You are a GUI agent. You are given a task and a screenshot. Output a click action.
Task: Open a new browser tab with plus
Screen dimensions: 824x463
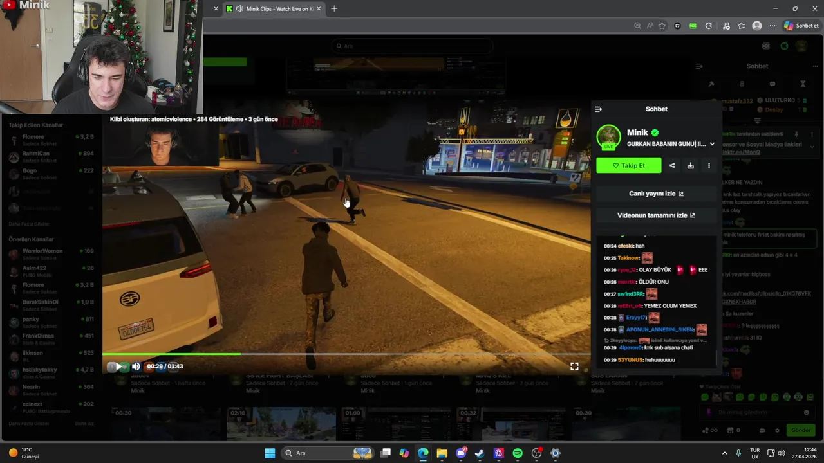(333, 9)
